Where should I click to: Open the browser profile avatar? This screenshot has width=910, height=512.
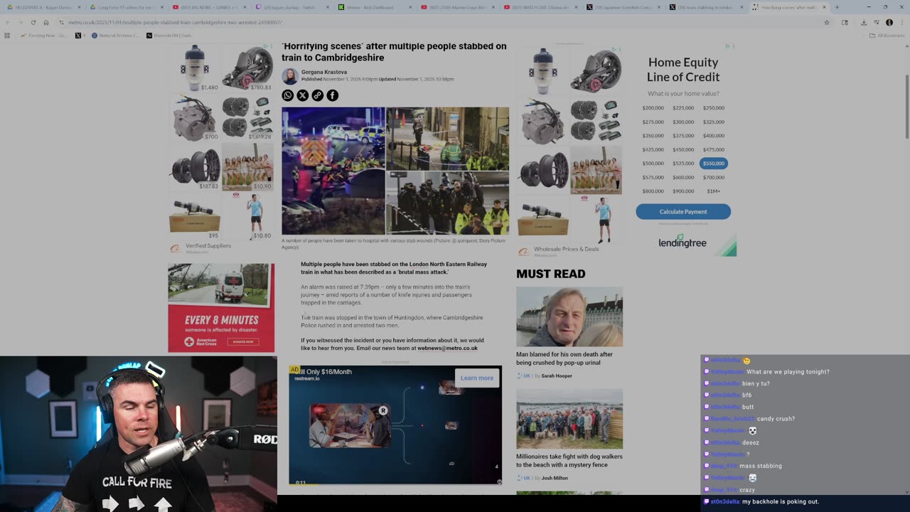click(x=889, y=22)
